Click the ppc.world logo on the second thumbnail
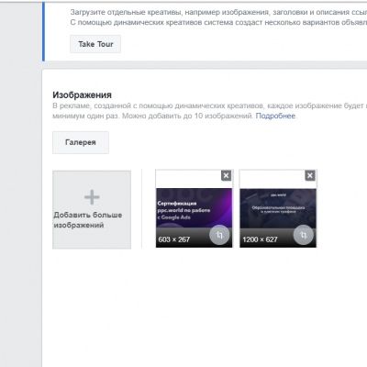The height and width of the screenshot is (367, 367). 278,195
